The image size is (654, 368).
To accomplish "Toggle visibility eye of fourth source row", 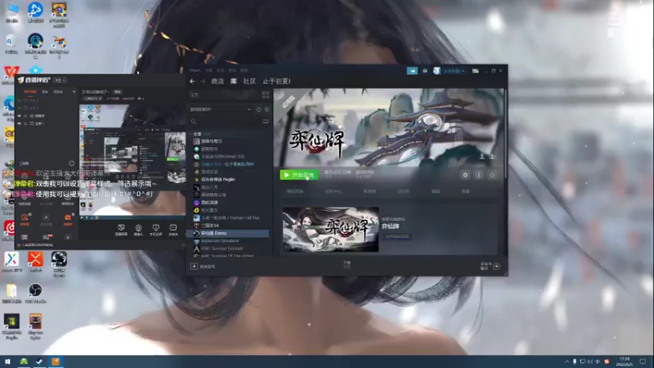I will click(x=20, y=123).
